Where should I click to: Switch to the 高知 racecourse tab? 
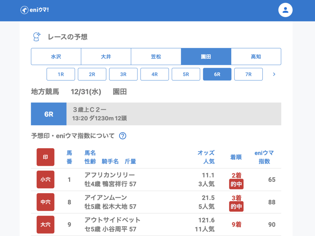point(256,57)
